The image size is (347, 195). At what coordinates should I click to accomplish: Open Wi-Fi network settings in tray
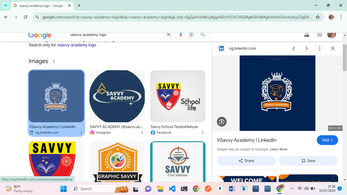click(x=300, y=189)
